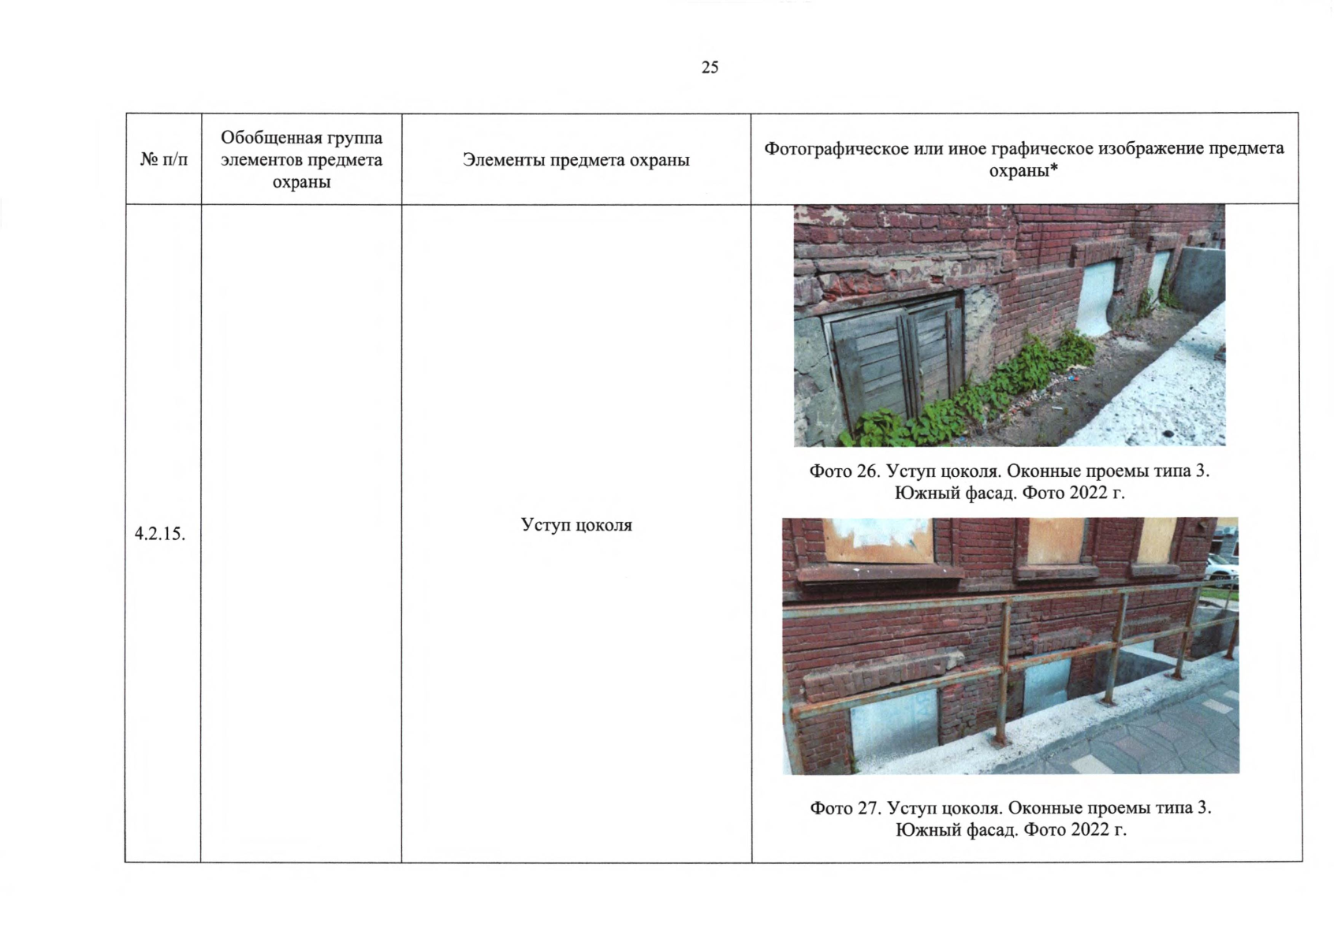Select the "Уступ цоколя" cell text
The height and width of the screenshot is (946, 1334).
pyautogui.click(x=576, y=525)
